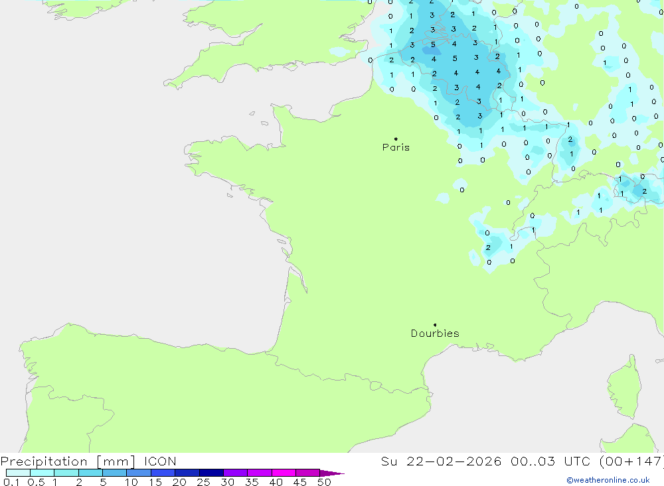
Task: Click the '(00+147)' forecast offset text
Action: pos(632,461)
